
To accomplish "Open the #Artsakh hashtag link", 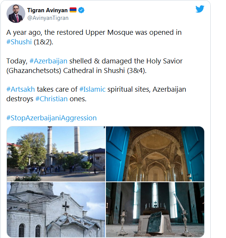I will click(x=21, y=89).
